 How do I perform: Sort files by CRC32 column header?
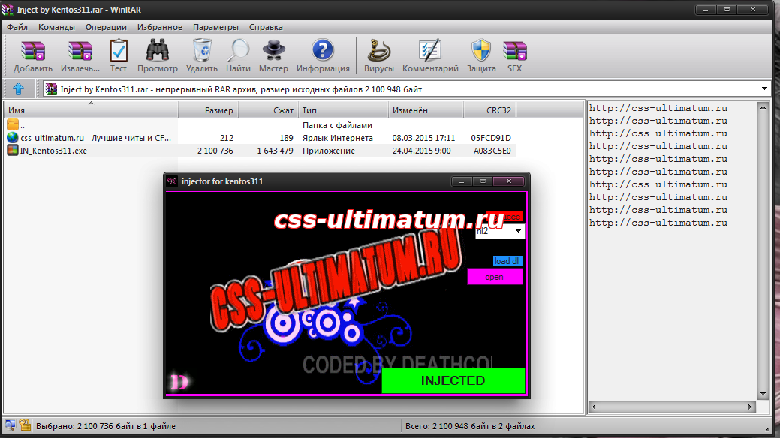(490, 109)
